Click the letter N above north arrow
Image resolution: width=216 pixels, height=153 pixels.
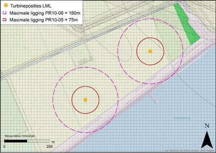click(207, 126)
